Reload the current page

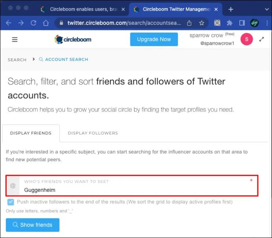pyautogui.click(x=34, y=23)
